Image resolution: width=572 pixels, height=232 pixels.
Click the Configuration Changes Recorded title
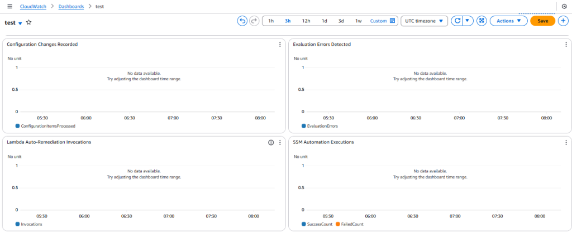click(x=42, y=45)
